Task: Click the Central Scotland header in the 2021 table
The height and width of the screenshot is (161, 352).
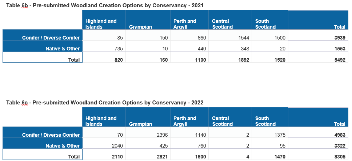Action: coord(222,24)
